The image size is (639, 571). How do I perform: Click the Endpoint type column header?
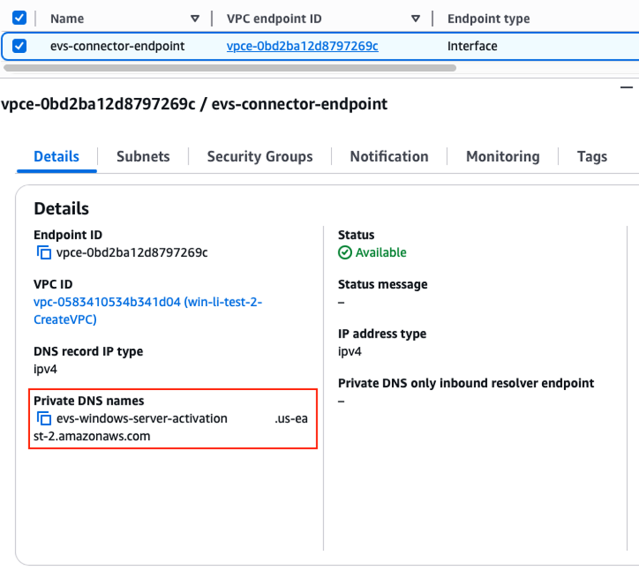point(488,19)
